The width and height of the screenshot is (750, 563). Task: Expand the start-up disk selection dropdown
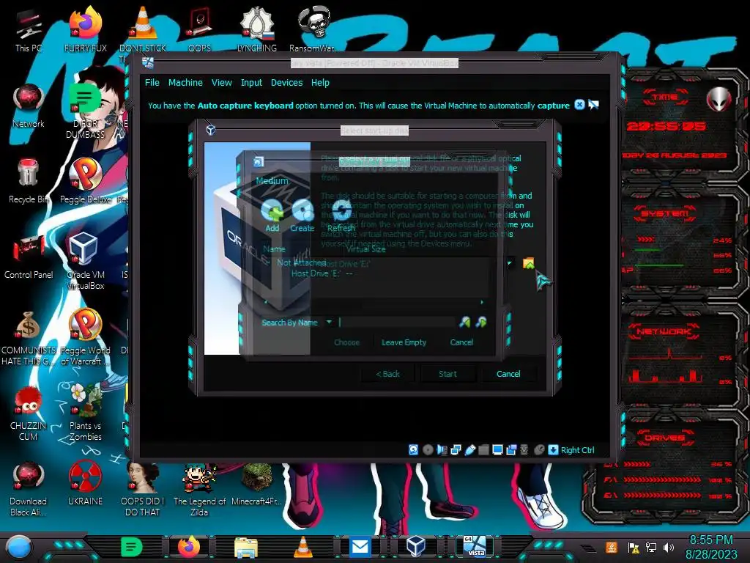(509, 263)
